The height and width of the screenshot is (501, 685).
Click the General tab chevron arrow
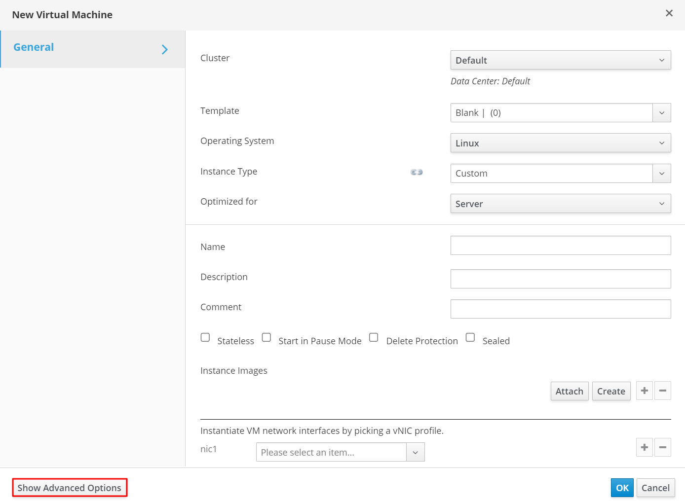point(165,49)
